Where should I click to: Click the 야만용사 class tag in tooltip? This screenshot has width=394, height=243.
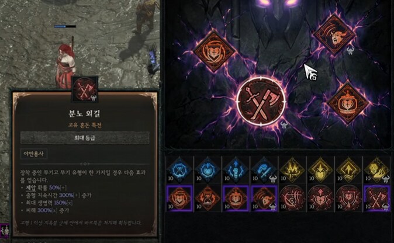tap(34, 154)
